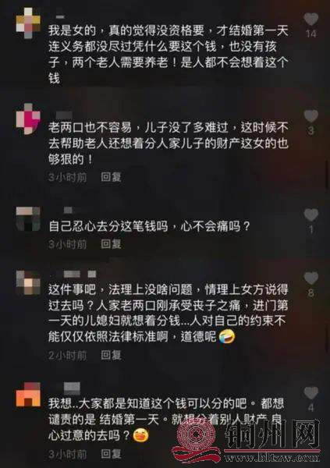Image resolution: width=330 pixels, height=468 pixels.
Task: Like the comment with 3 likes
Action: pos(311,116)
